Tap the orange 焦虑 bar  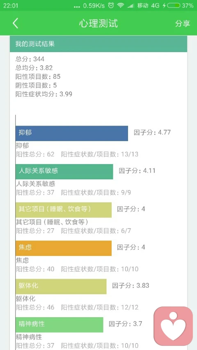[64, 248]
